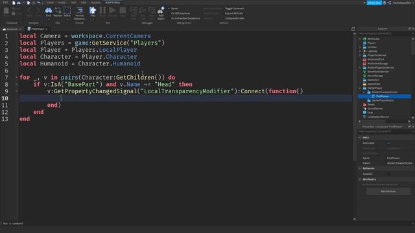The width and height of the screenshot is (415, 233).
Task: Click Toggle Comment in Actions group
Action: coord(234,8)
